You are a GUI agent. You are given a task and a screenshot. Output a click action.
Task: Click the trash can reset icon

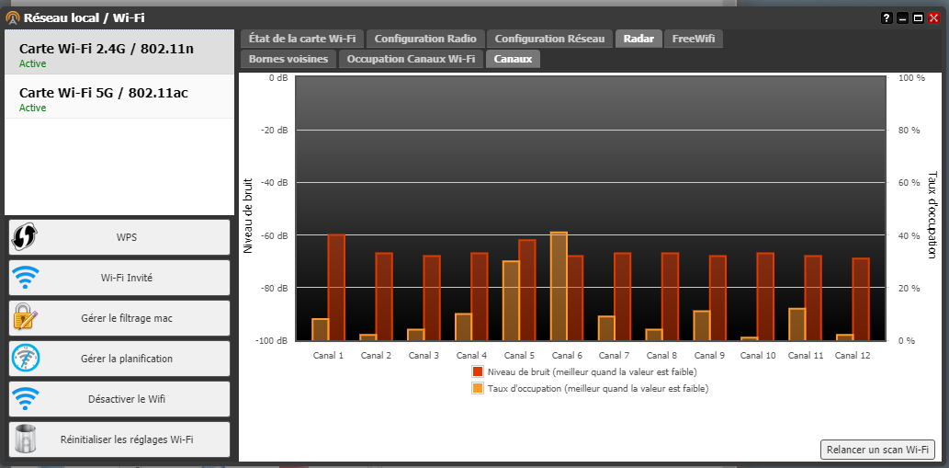pos(26,439)
